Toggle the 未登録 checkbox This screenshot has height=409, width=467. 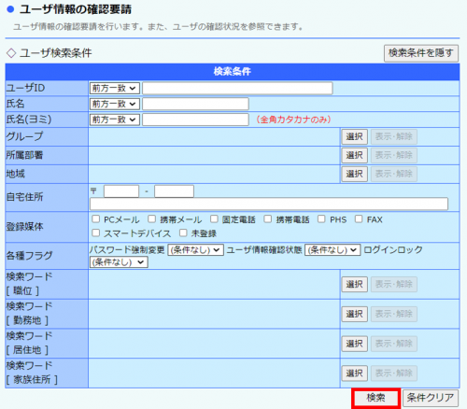tap(183, 233)
